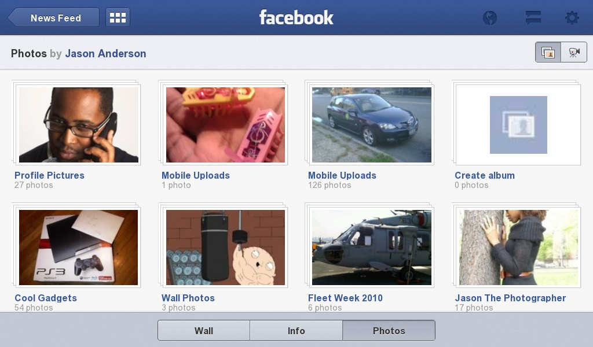Open Jason The Photographer album link
This screenshot has height=347, width=593.
(510, 298)
